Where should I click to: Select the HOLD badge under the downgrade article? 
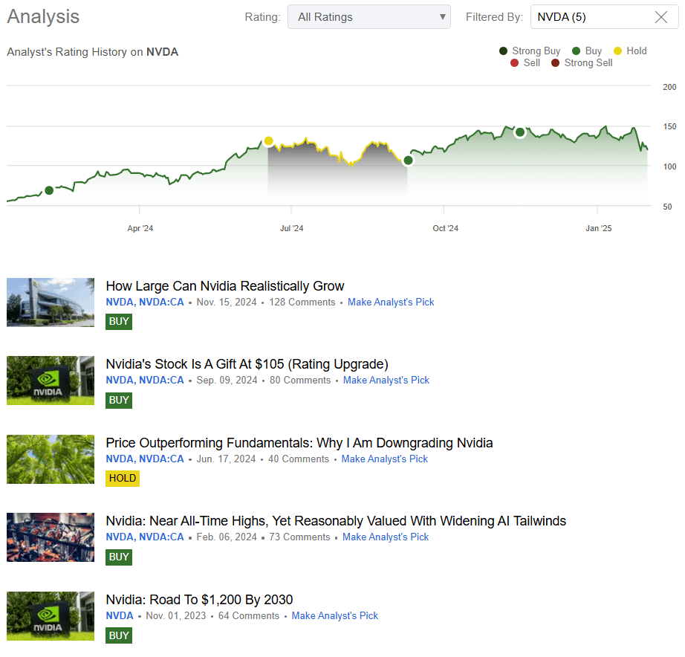[x=122, y=478]
